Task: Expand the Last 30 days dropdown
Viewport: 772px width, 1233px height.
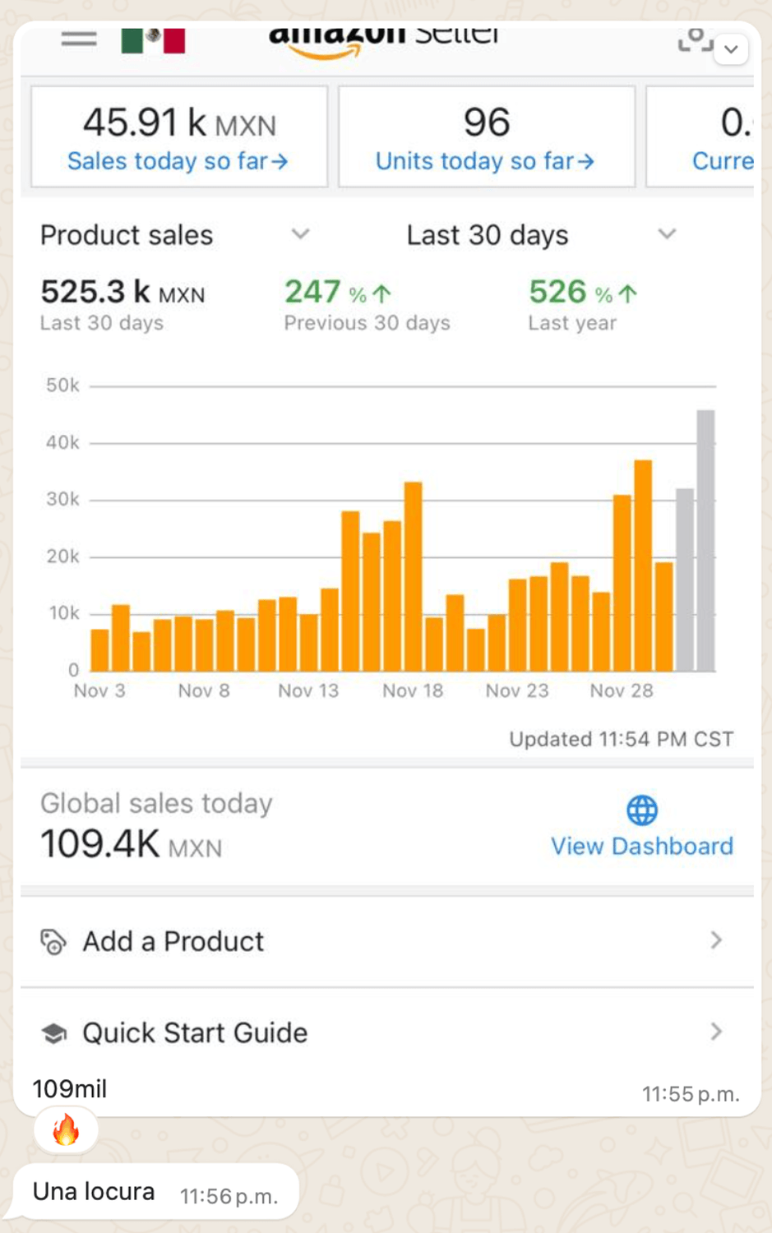Action: 667,234
